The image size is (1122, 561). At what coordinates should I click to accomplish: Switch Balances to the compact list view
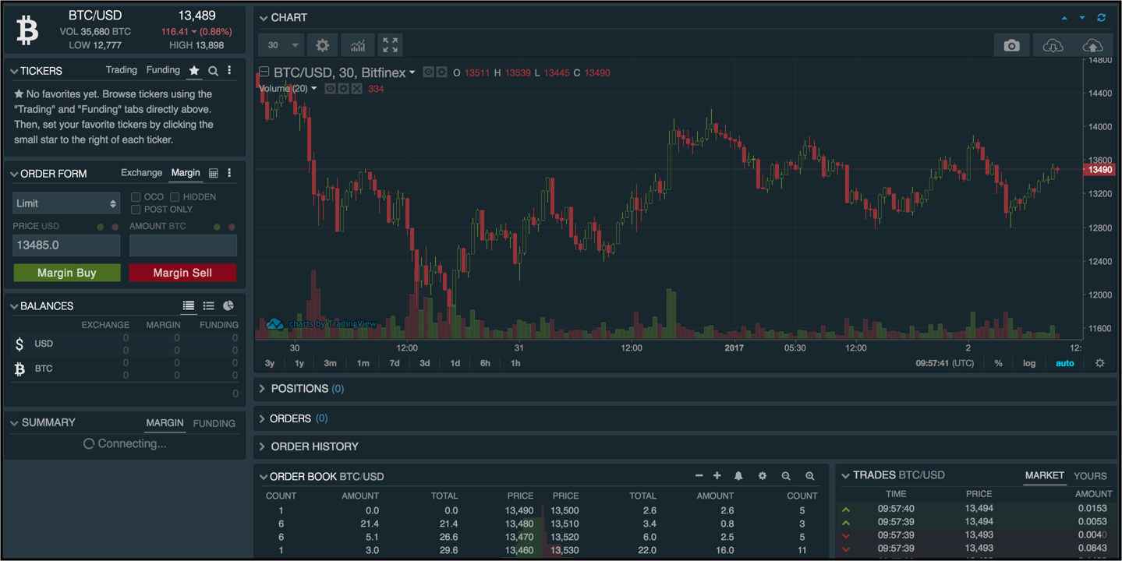189,306
